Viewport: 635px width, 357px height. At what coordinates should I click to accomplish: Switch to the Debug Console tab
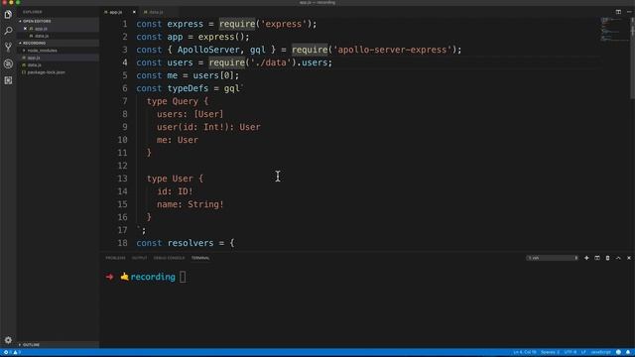[169, 258]
